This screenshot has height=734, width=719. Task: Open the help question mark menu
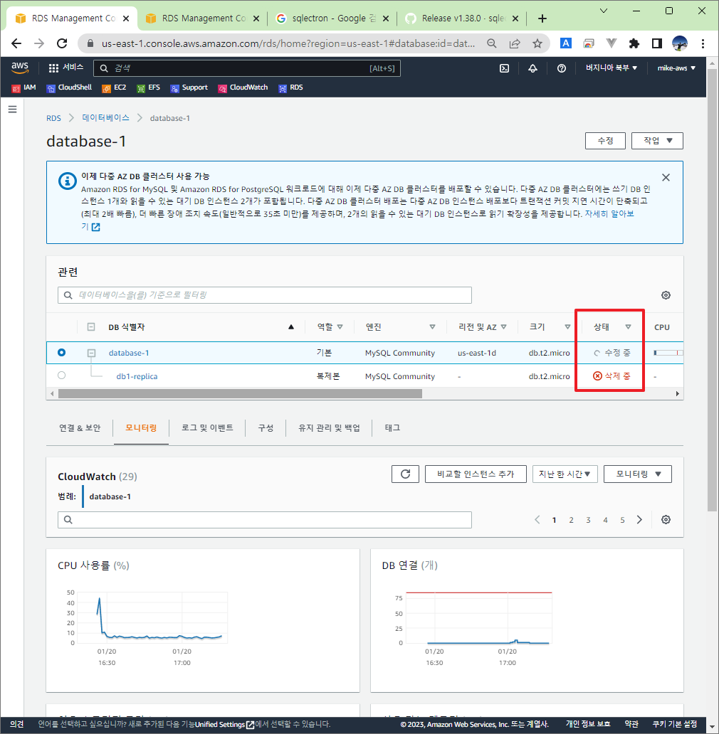click(x=562, y=68)
